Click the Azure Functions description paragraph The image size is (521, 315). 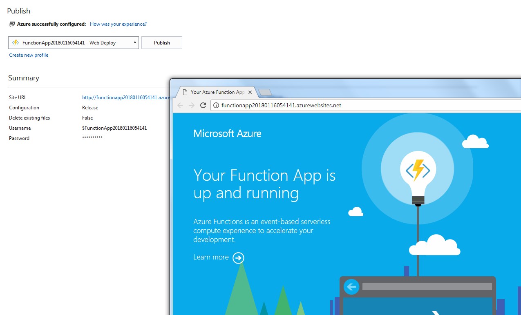point(262,231)
